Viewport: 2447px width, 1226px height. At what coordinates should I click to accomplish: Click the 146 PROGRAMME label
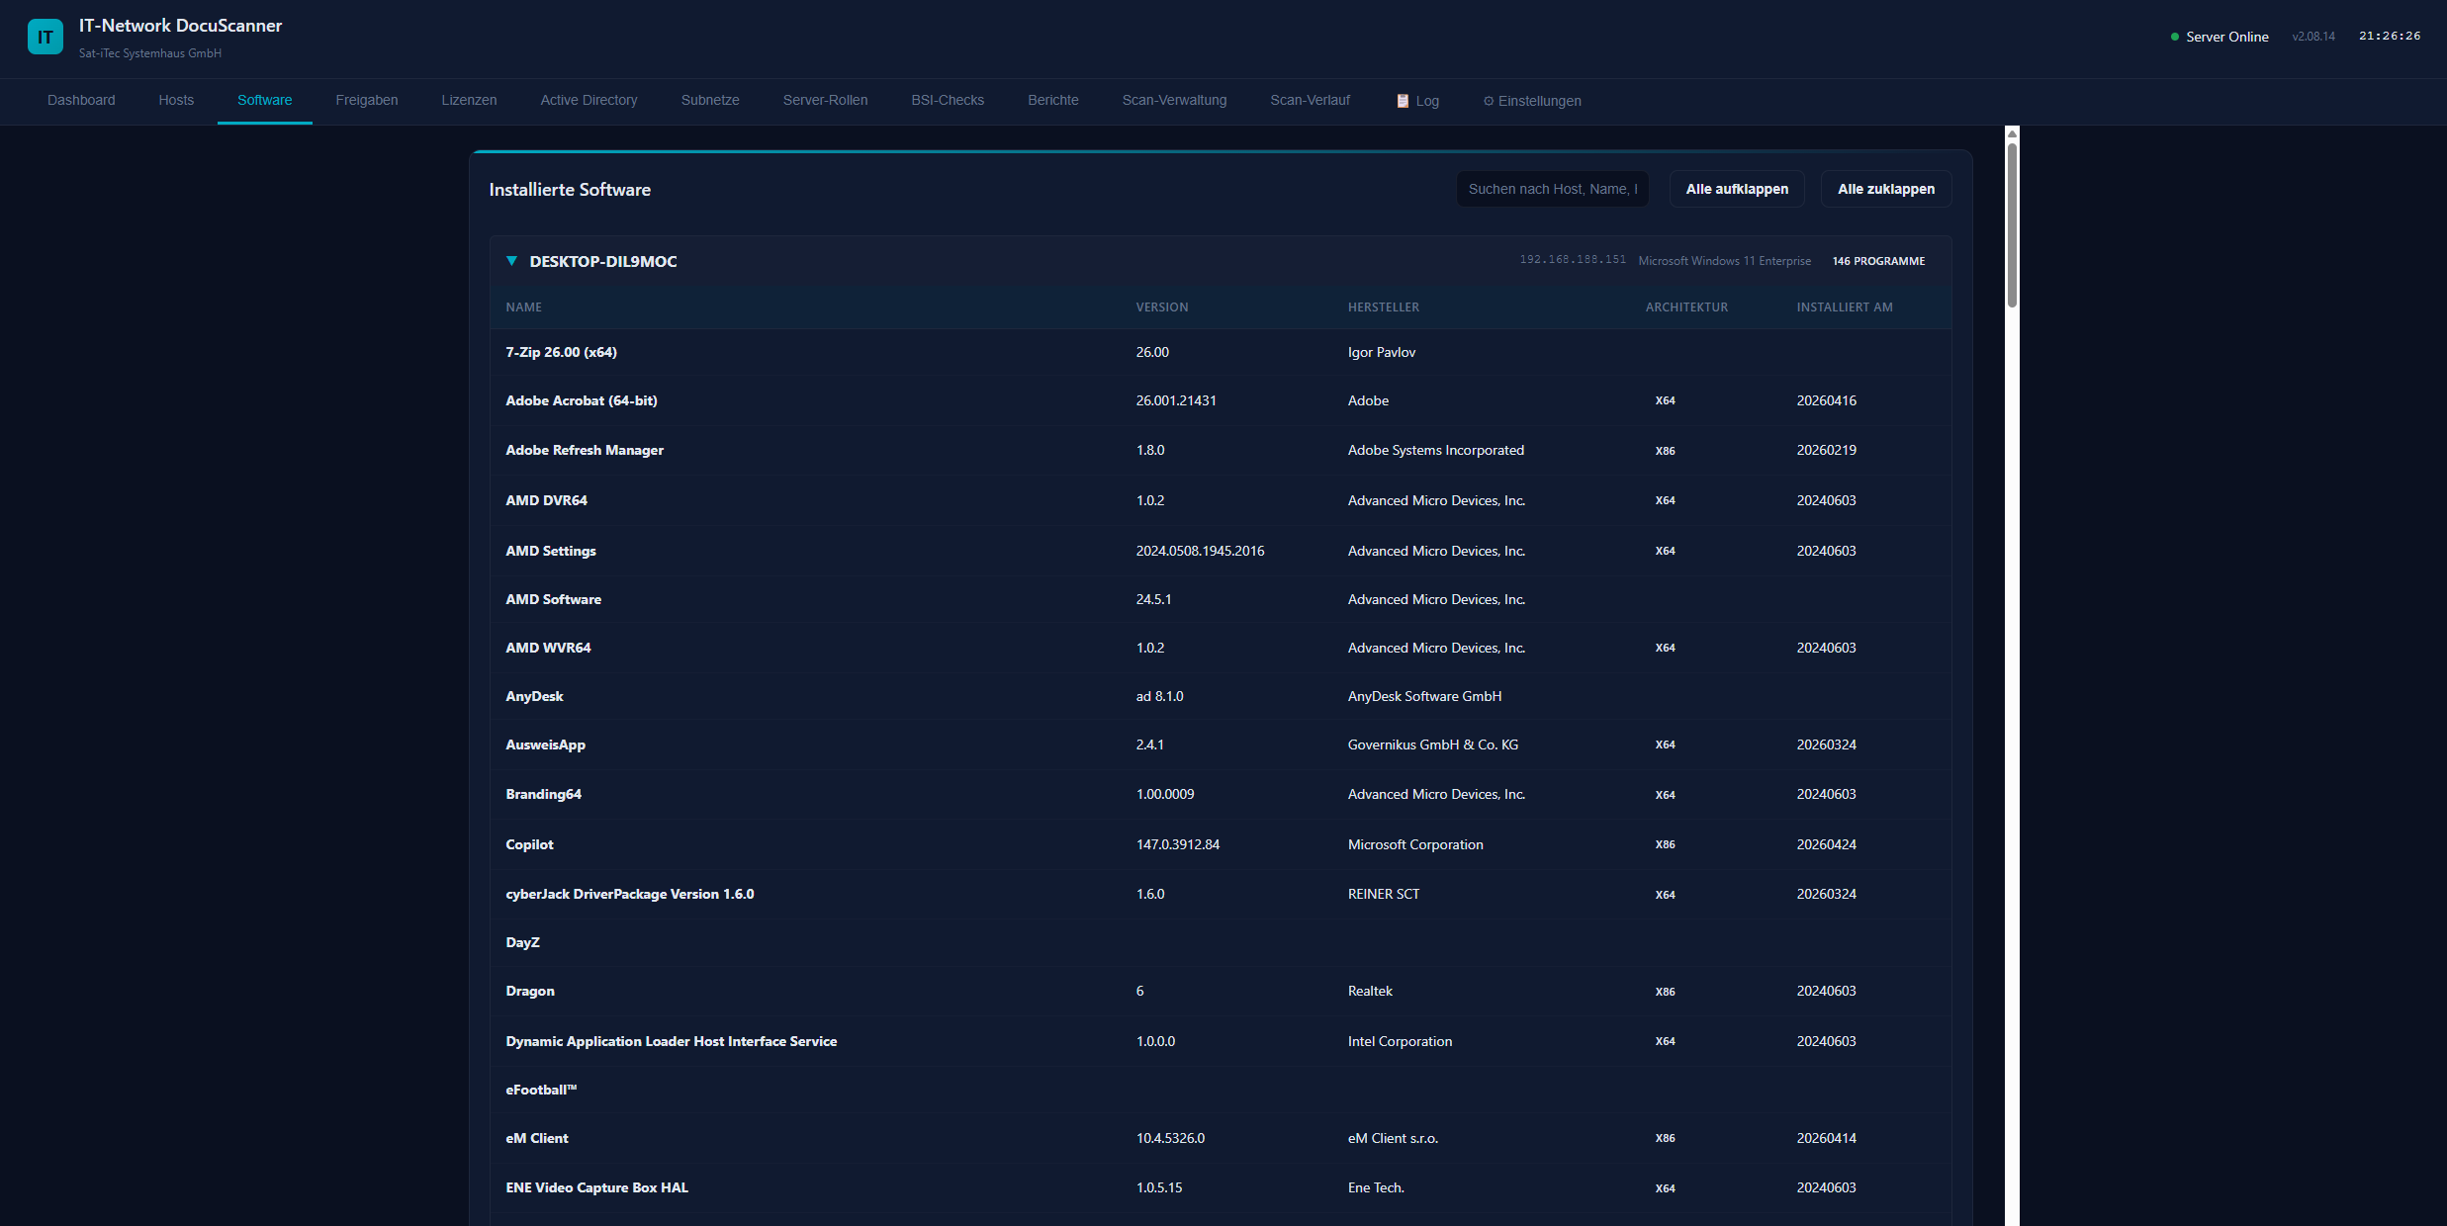click(x=1877, y=260)
